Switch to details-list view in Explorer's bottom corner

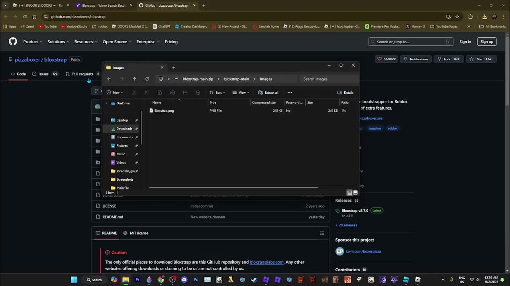coord(349,193)
